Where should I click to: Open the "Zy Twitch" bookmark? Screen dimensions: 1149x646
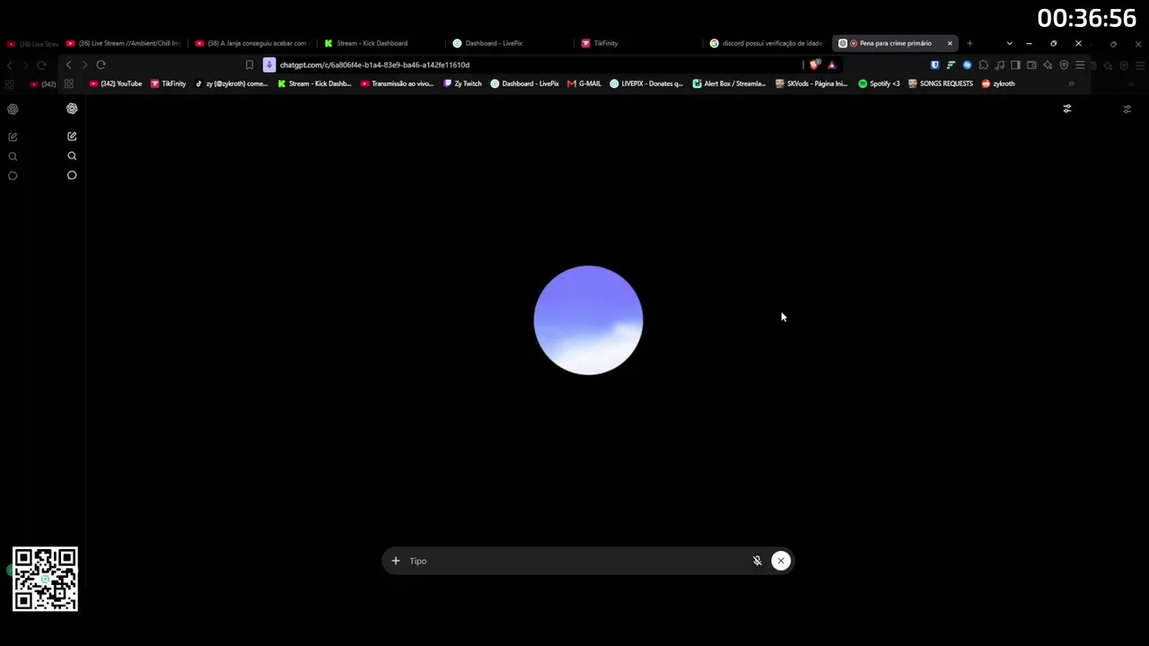[462, 83]
